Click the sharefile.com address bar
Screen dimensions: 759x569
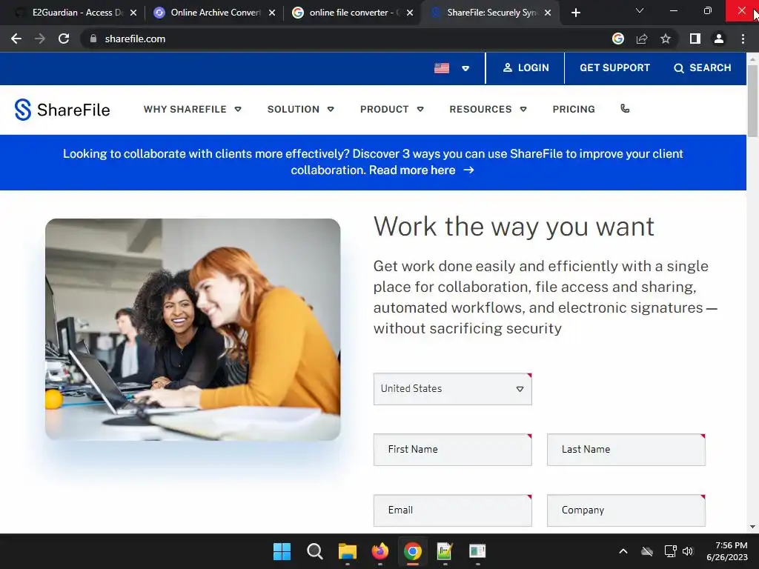pos(339,39)
